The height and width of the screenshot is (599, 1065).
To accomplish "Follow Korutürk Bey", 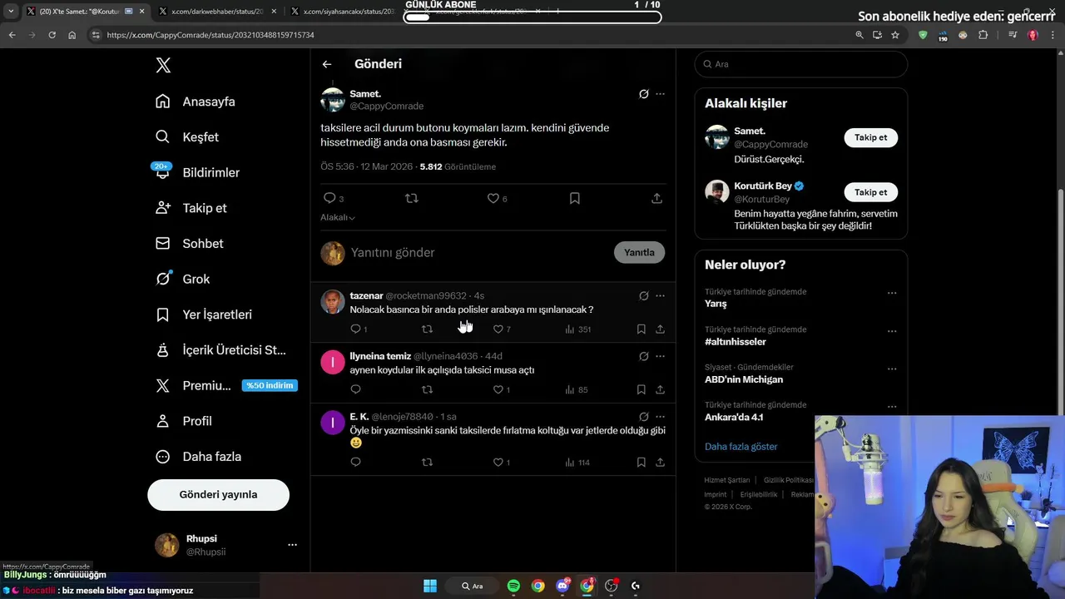I will pyautogui.click(x=870, y=192).
